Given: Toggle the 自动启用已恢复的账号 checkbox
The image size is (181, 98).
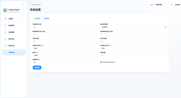Looking at the screenshot, I should click(x=101, y=62).
